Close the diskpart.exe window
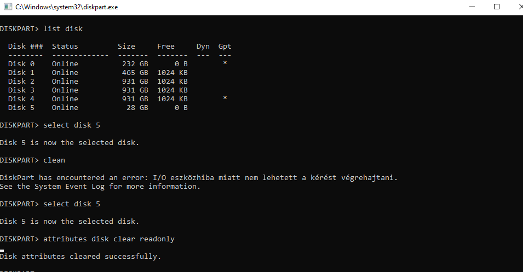 [516, 7]
